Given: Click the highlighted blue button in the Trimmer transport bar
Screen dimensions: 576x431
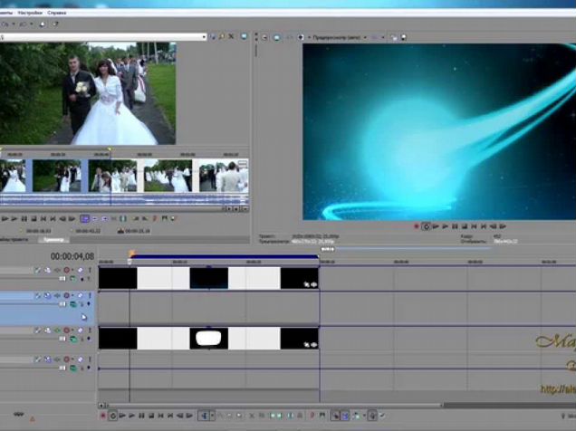Looking at the screenshot, I should pyautogui.click(x=84, y=219).
